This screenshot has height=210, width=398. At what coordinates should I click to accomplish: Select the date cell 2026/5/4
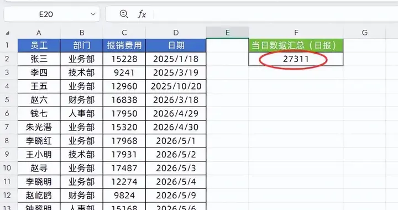176,182
